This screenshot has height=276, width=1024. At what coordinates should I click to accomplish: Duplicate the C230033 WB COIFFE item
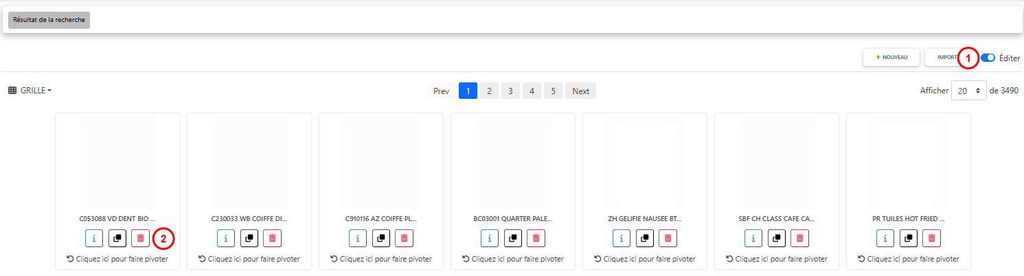pyautogui.click(x=249, y=238)
